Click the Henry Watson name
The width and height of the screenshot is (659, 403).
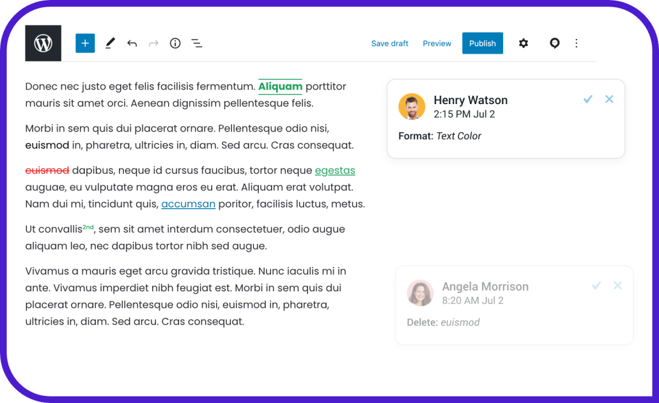pyautogui.click(x=470, y=100)
